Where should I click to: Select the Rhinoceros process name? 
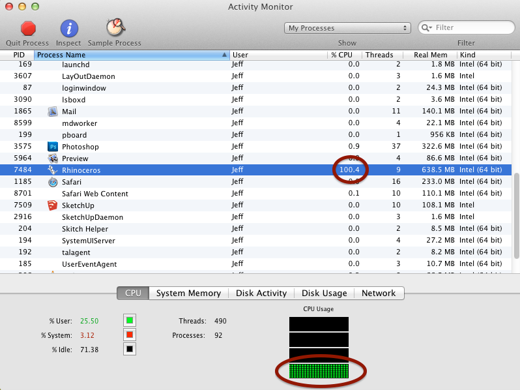pos(81,170)
